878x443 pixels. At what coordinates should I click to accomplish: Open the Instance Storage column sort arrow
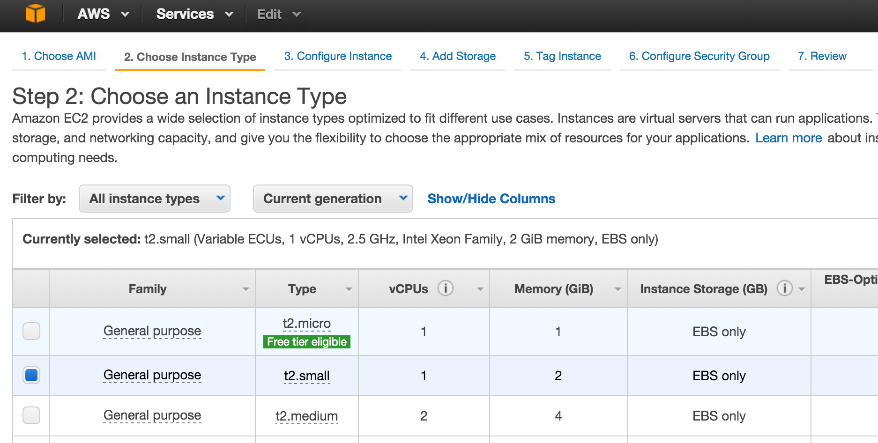(x=802, y=289)
